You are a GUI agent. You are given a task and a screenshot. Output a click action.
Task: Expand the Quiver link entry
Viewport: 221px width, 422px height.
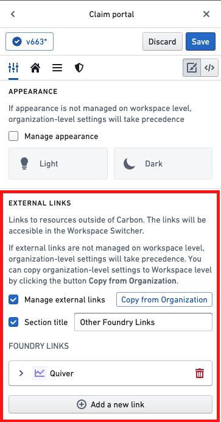[21, 373]
